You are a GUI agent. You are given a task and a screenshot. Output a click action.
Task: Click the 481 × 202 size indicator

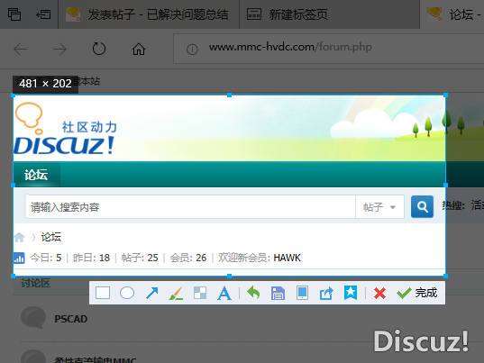(45, 84)
